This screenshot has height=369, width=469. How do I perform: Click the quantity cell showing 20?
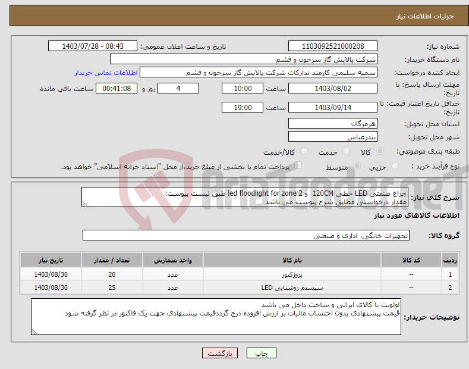[x=112, y=274]
